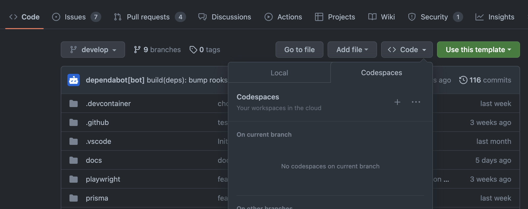Click the prisma folder icon

tap(74, 198)
